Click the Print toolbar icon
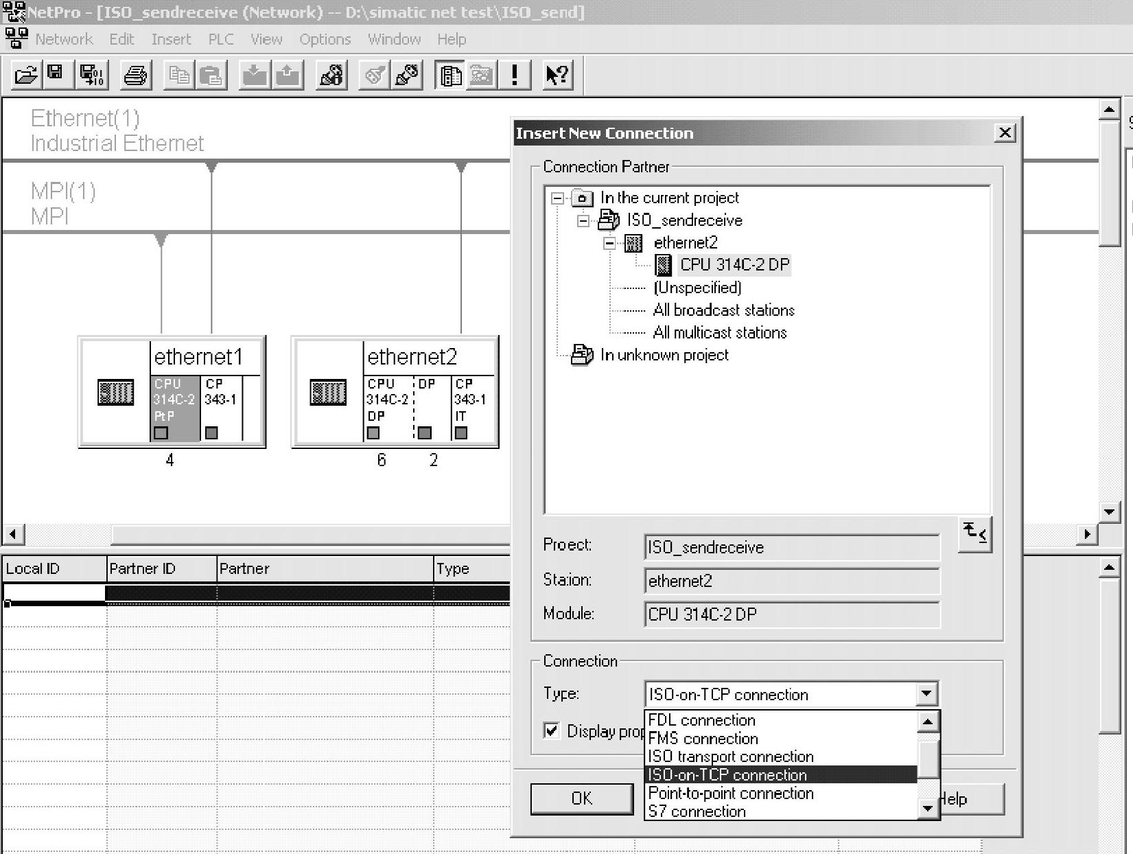 (x=136, y=75)
